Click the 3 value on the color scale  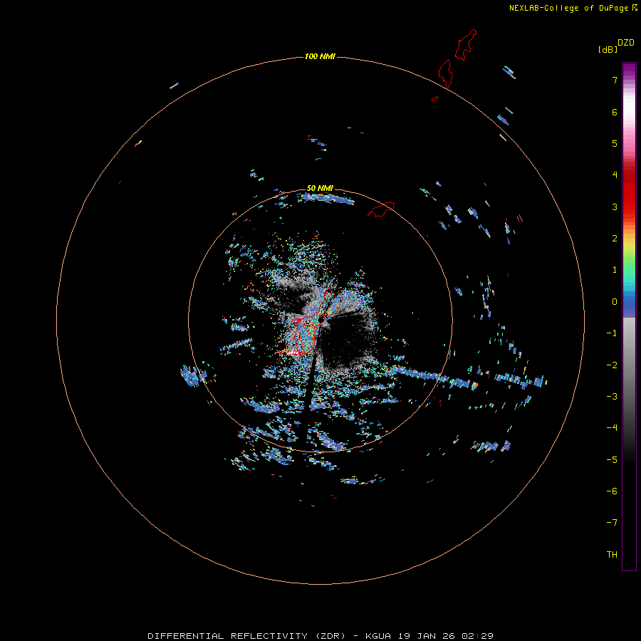click(x=615, y=207)
